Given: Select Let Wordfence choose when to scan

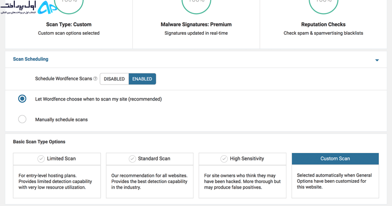Looking at the screenshot, I should coord(22,99).
